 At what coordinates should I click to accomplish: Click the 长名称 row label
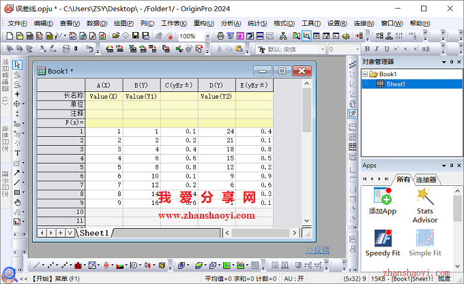pyautogui.click(x=61, y=95)
